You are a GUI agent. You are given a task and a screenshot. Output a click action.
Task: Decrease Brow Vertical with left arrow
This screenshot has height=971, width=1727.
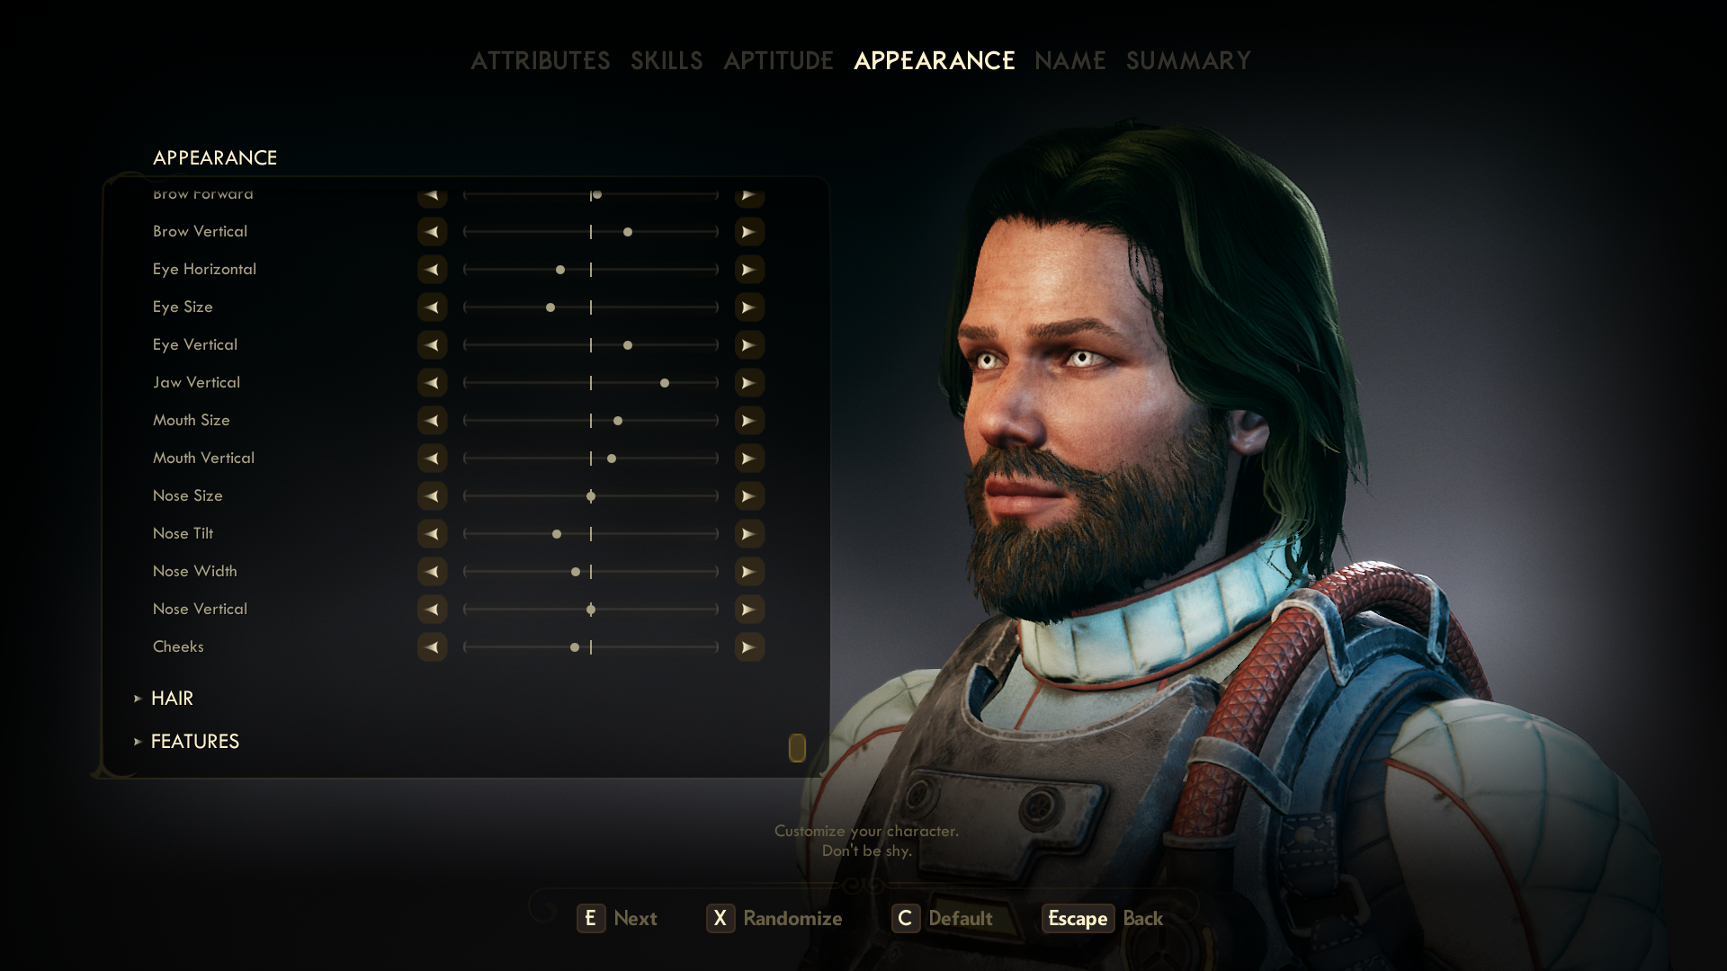coord(432,232)
